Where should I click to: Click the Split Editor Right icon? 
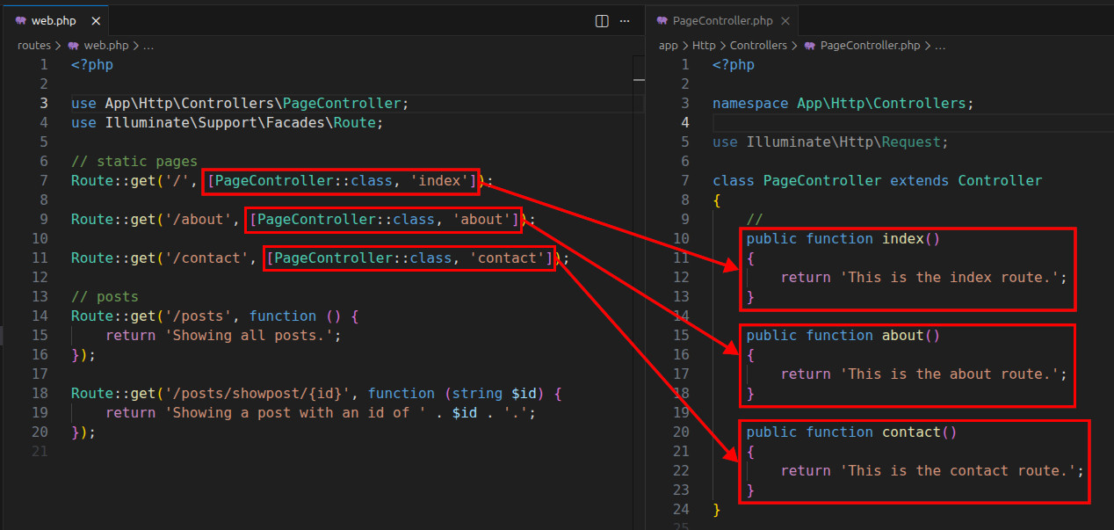point(602,21)
